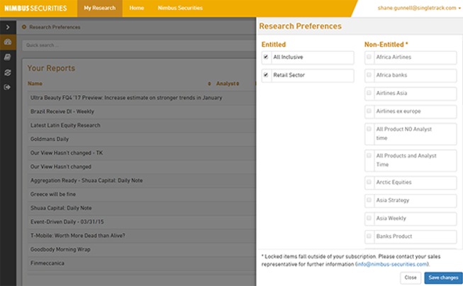The image size is (463, 286).
Task: Open the dashboard icon in the sidebar
Action: 7,42
